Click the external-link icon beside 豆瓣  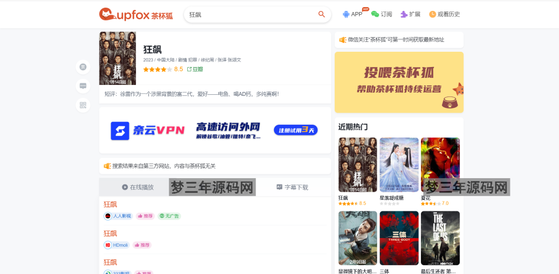[189, 69]
